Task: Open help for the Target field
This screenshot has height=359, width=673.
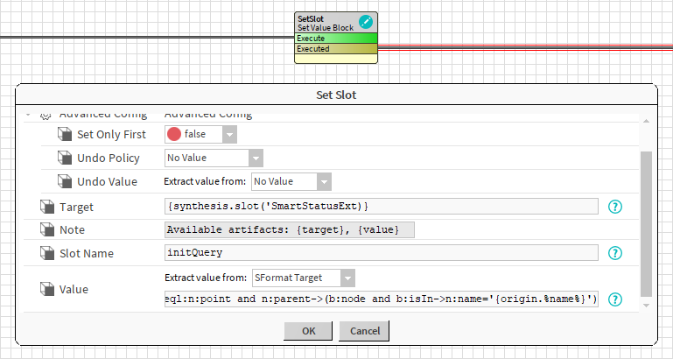Action: click(615, 207)
